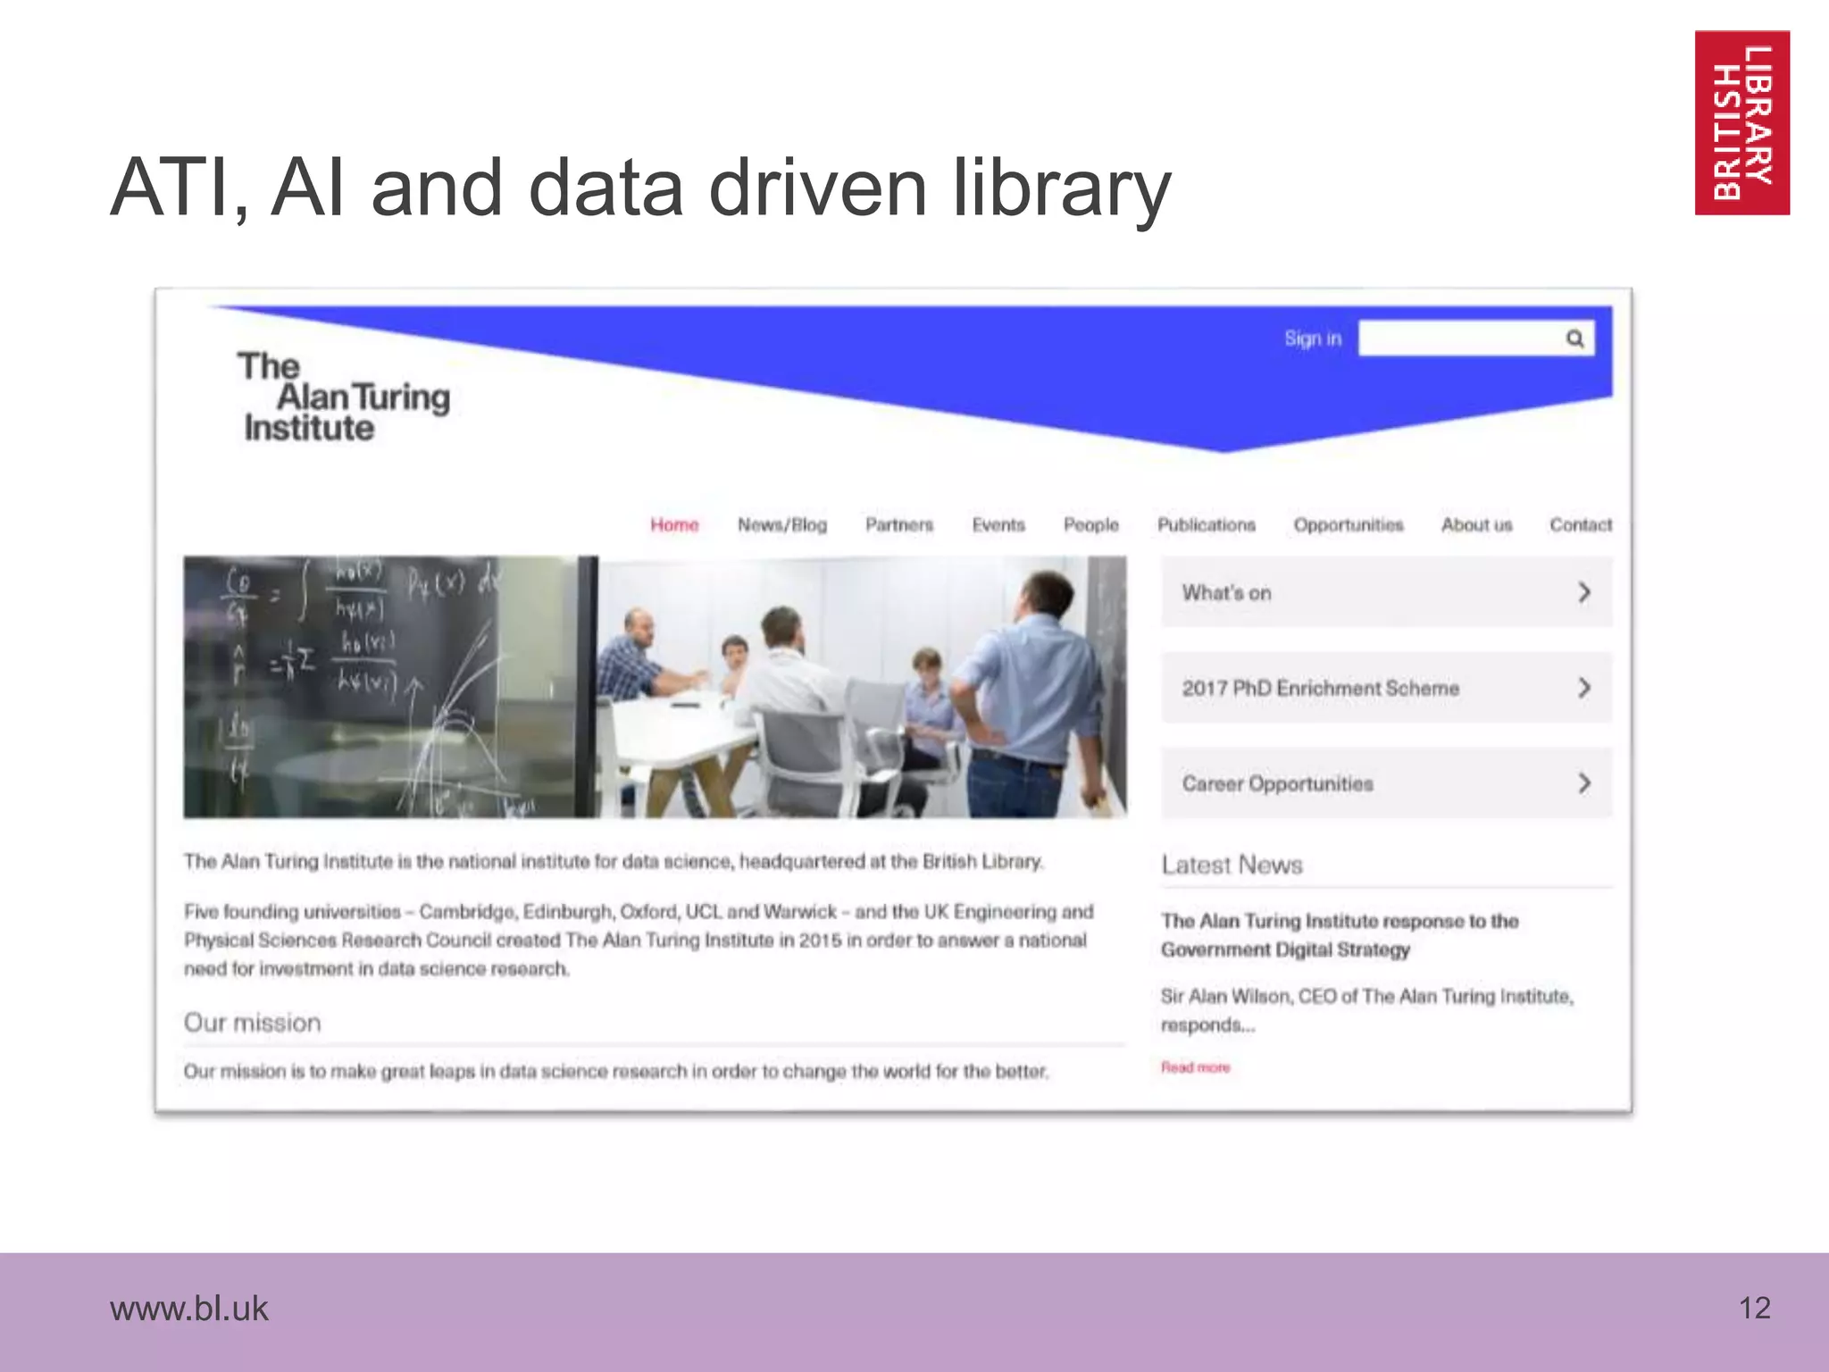Open Government Digital Strategy news headline
This screenshot has width=1829, height=1372.
[x=1340, y=935]
